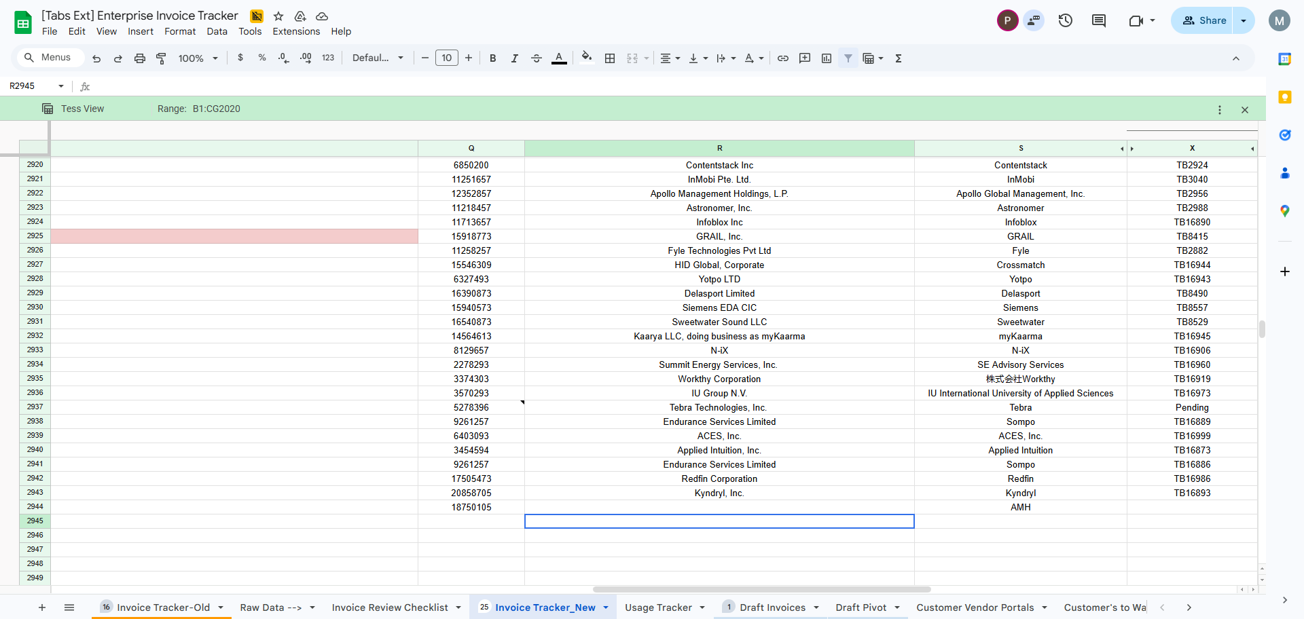Open the zoom 100% dropdown
This screenshot has height=619, width=1304.
click(198, 58)
